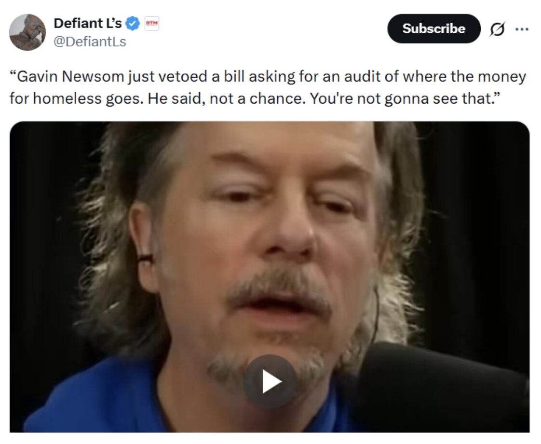Click the tweet text to open post

268,87
